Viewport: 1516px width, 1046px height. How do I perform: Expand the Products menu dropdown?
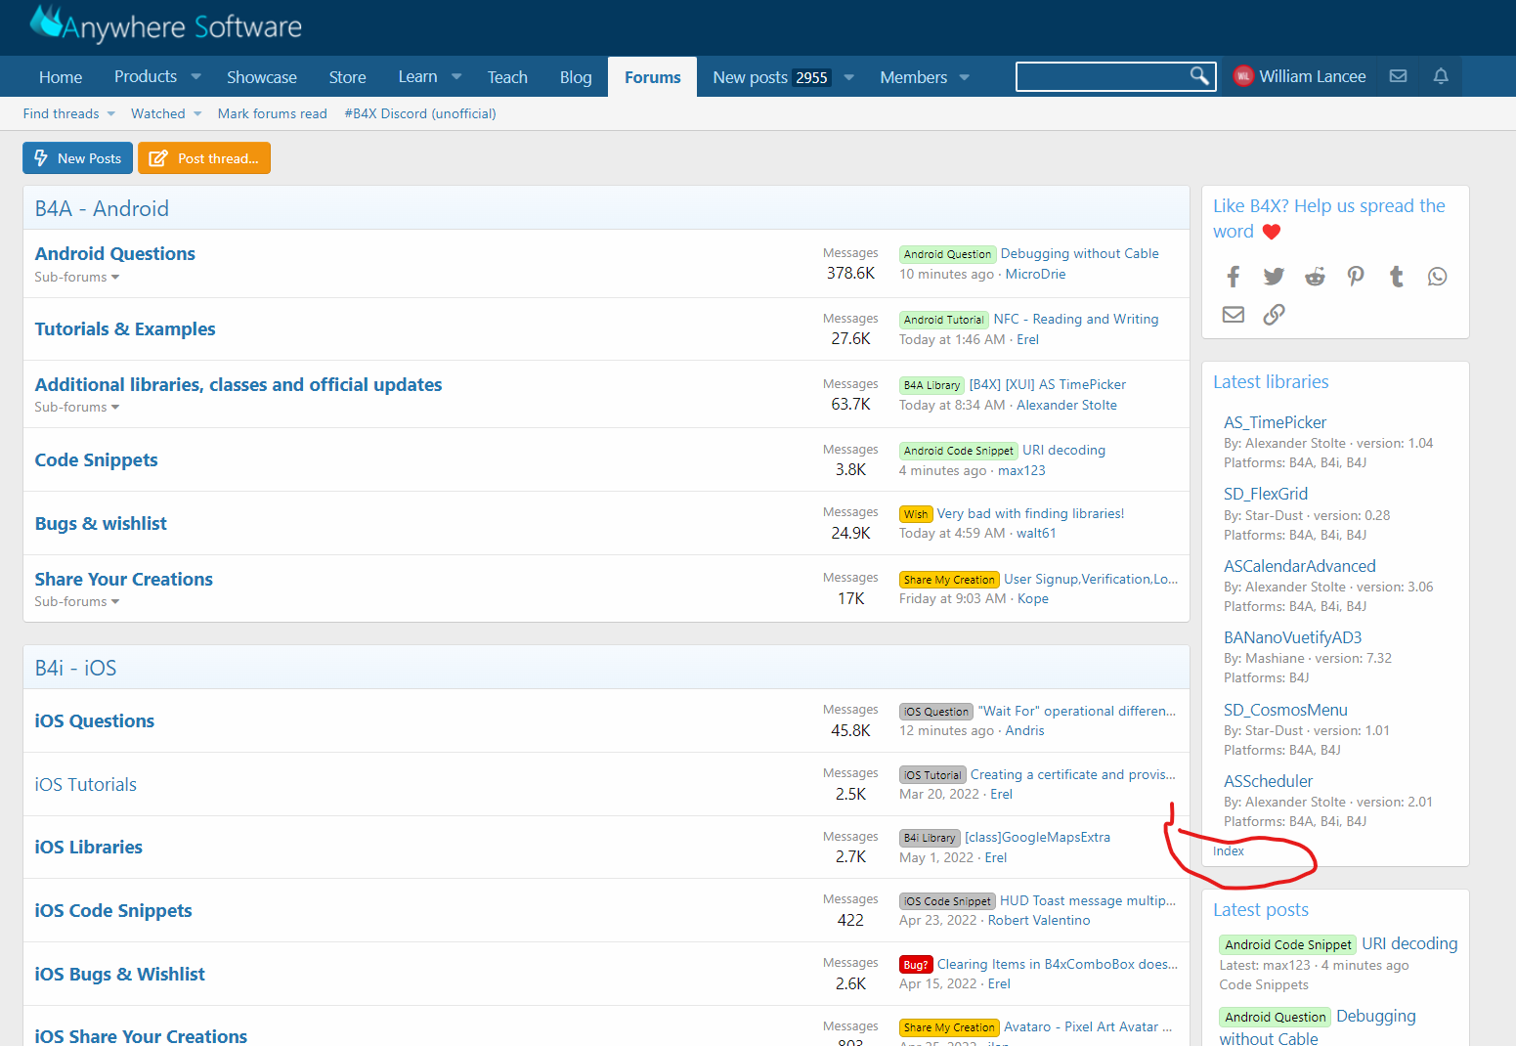pos(195,76)
